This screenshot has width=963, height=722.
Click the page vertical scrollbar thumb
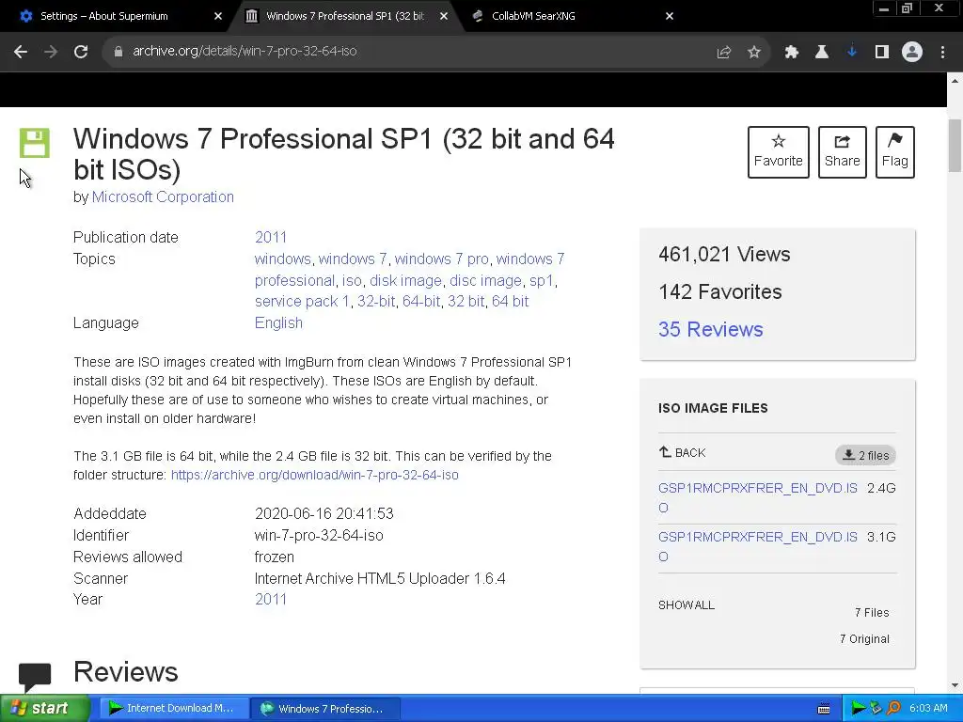point(955,146)
